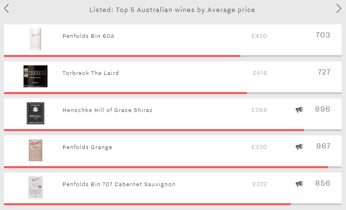Image resolution: width=346 pixels, height=210 pixels.
Task: Click the list title about Top 5 Australian wines
Action: 172,10
